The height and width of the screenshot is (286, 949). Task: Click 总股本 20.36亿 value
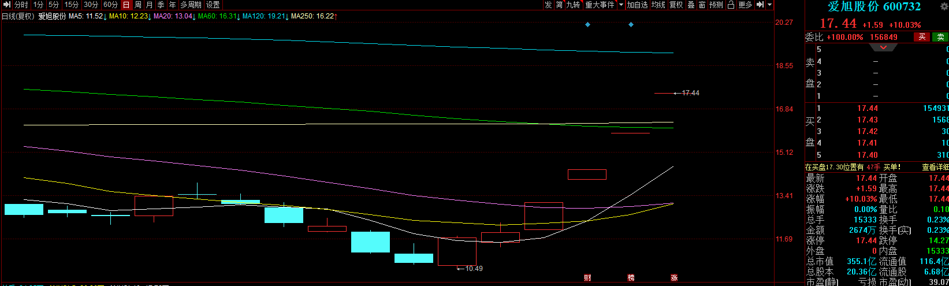pos(861,272)
